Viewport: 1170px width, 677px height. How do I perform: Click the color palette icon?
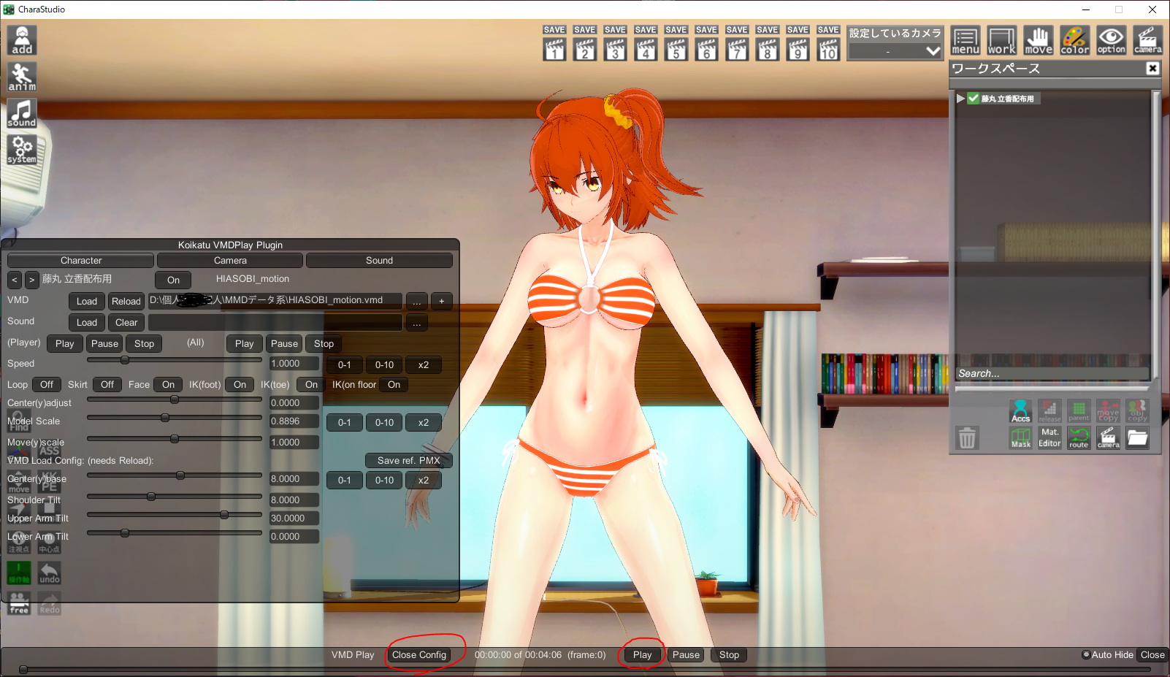(x=1074, y=41)
